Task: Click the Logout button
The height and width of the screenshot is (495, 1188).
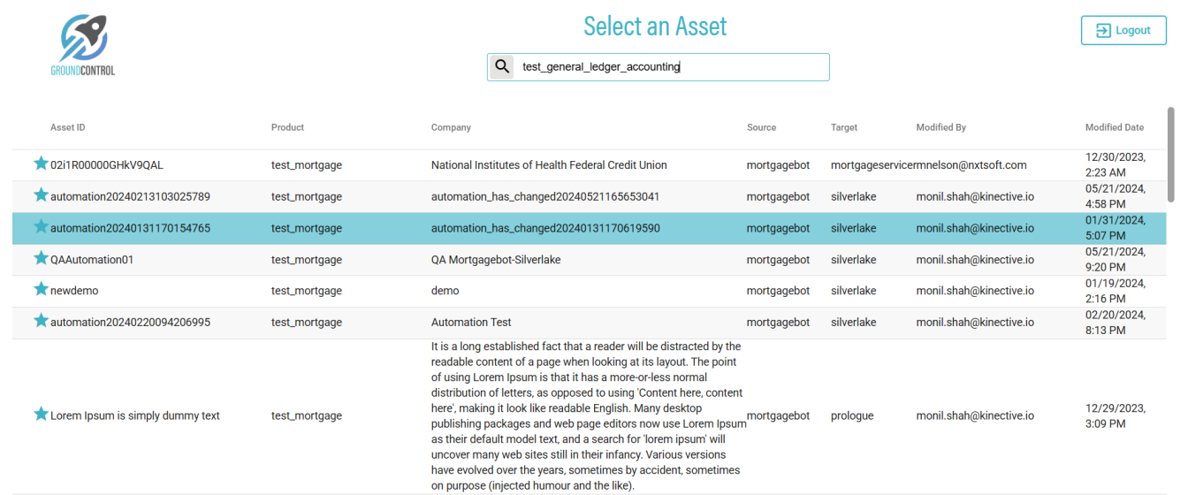Action: 1123,30
